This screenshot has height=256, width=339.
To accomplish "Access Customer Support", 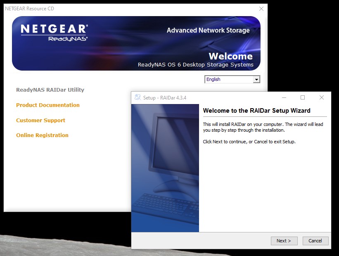I will click(40, 120).
